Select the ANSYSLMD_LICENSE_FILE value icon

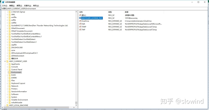coord(80,18)
